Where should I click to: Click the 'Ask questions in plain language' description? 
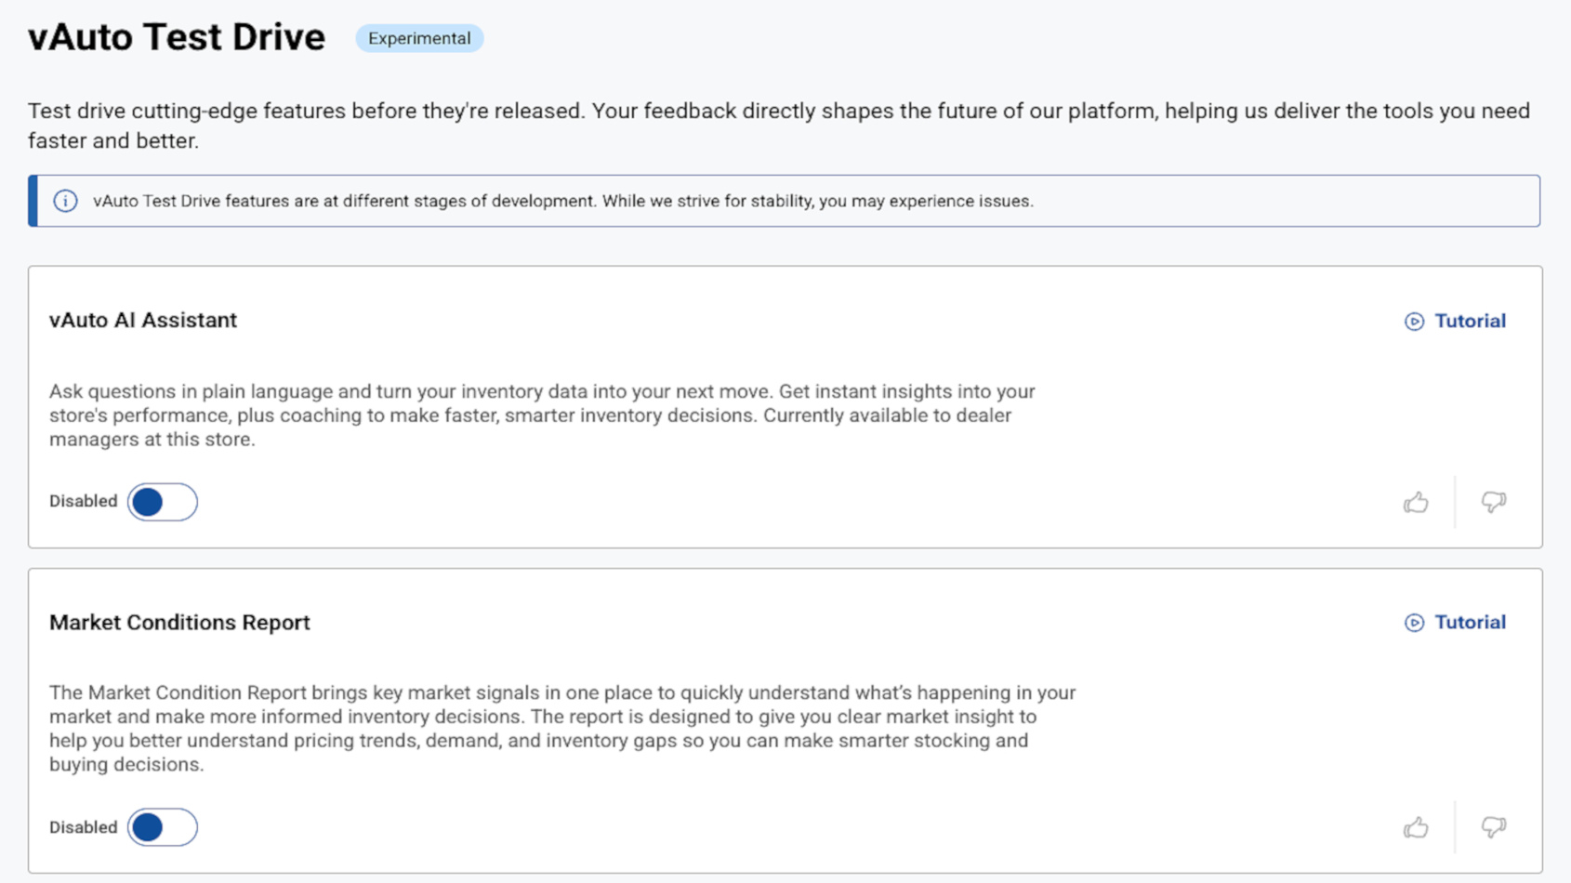[x=543, y=415]
